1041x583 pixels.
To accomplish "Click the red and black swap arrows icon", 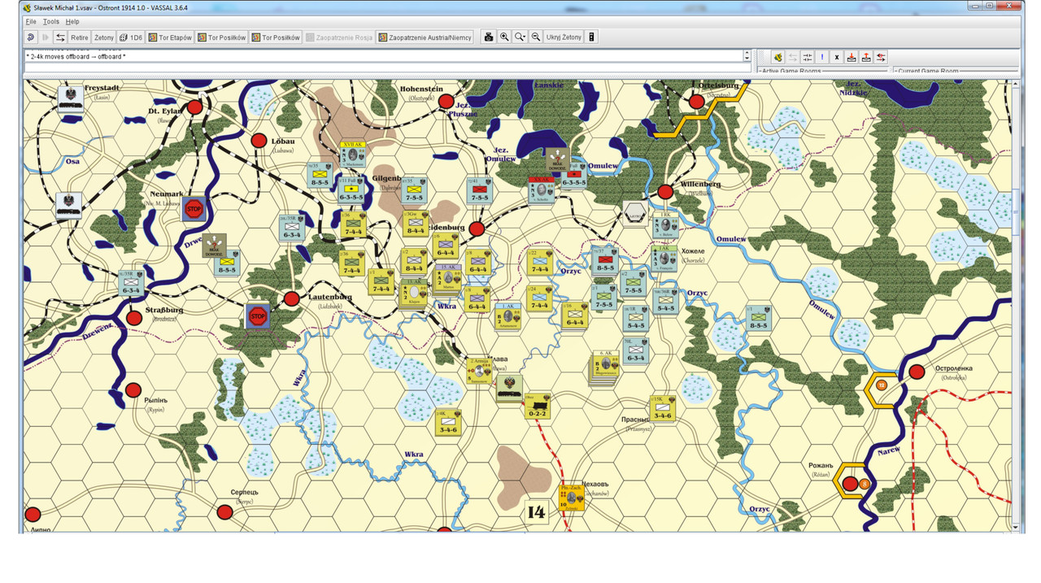I will [x=881, y=57].
